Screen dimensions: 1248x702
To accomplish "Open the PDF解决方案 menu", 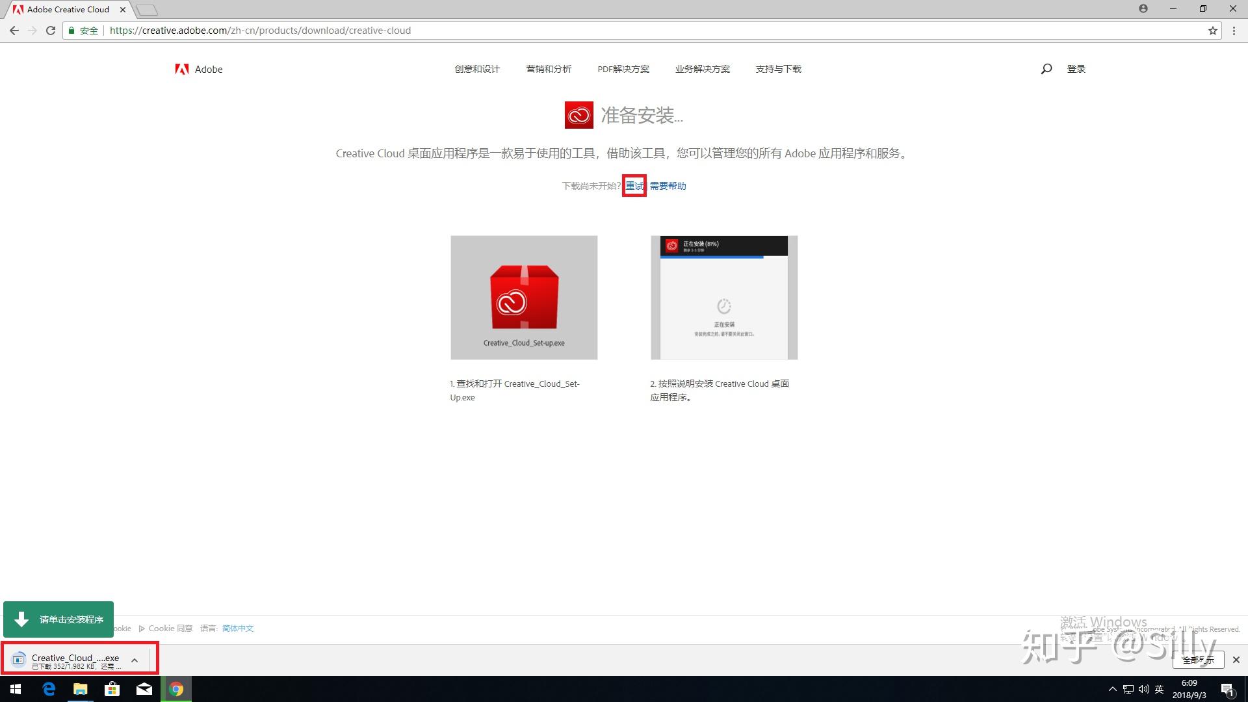I will [623, 69].
